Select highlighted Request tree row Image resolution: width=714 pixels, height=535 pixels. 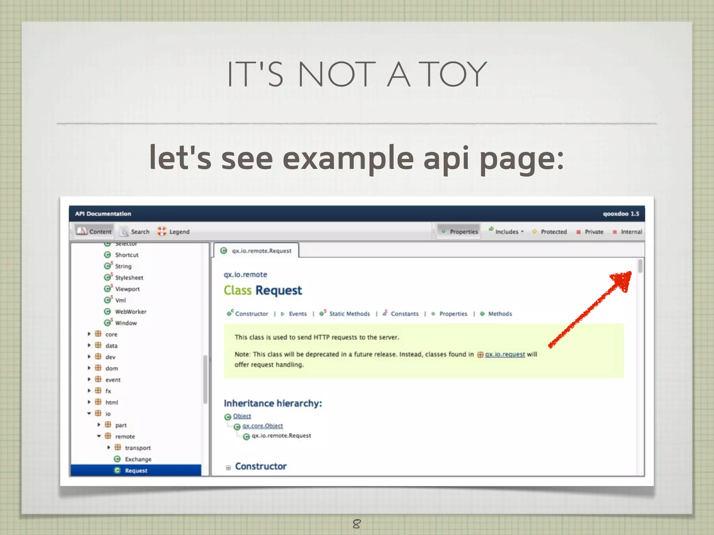tap(136, 470)
